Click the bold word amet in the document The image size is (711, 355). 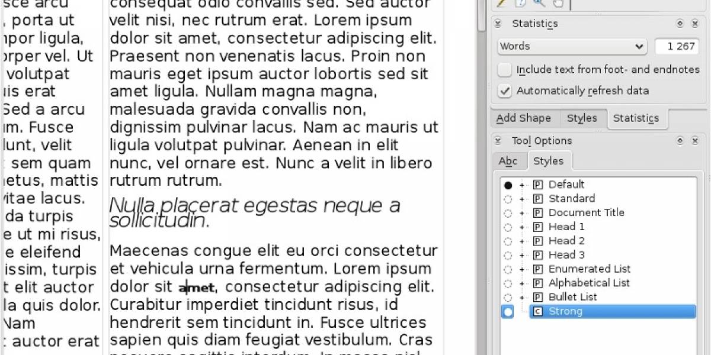(x=197, y=288)
